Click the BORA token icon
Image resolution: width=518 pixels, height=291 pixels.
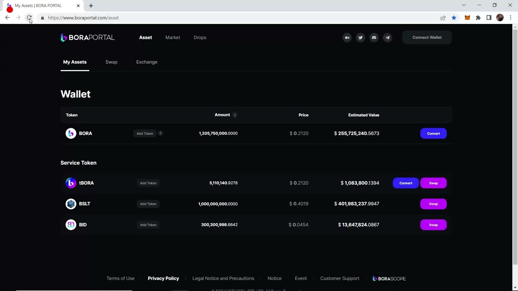[71, 133]
